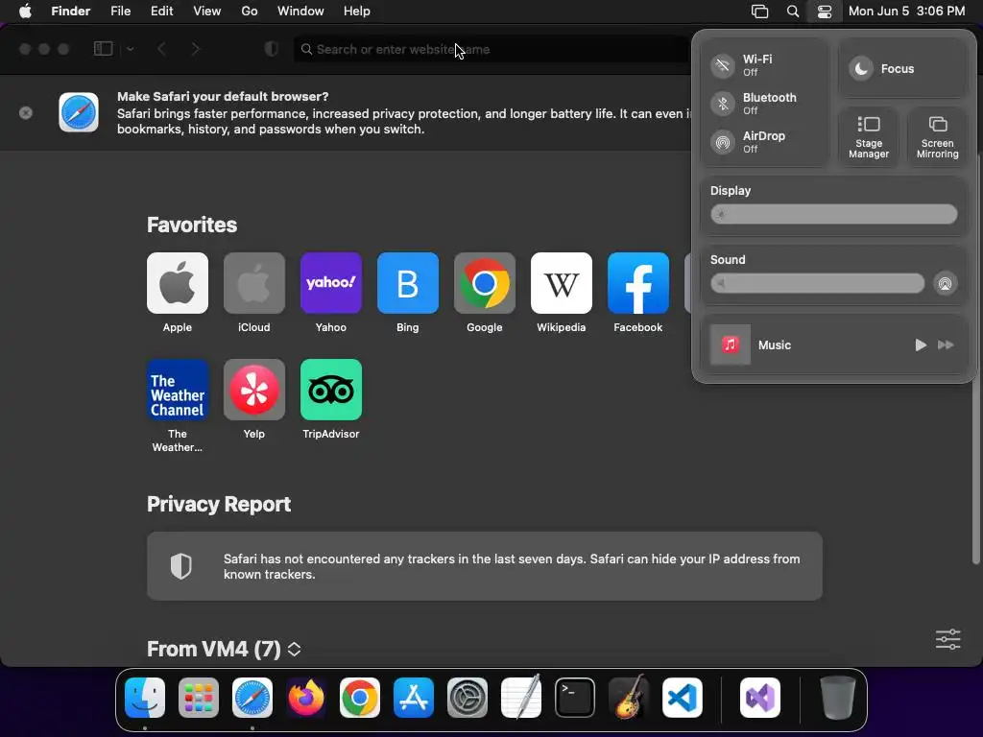
Task: Go forward with the right arrow
Action: 196,49
